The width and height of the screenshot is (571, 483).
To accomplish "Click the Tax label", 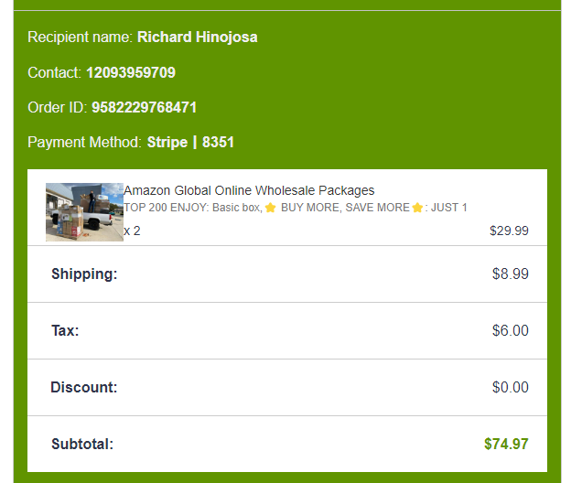I will point(65,330).
